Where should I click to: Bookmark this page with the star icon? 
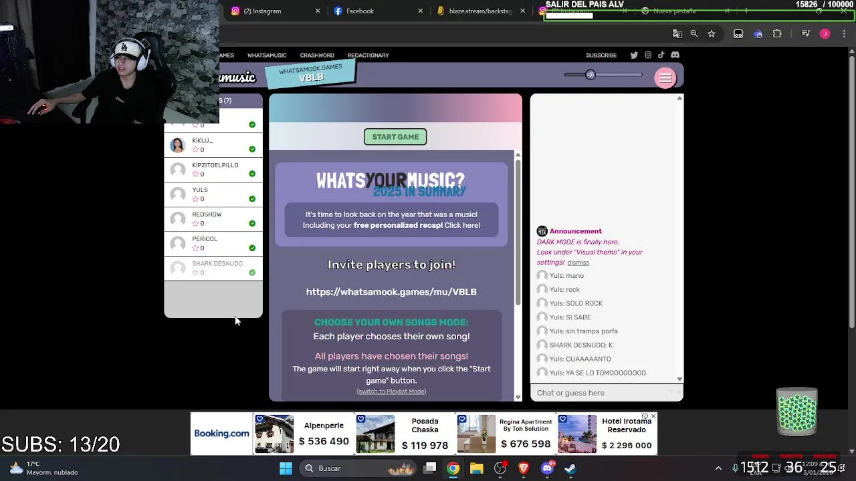712,33
